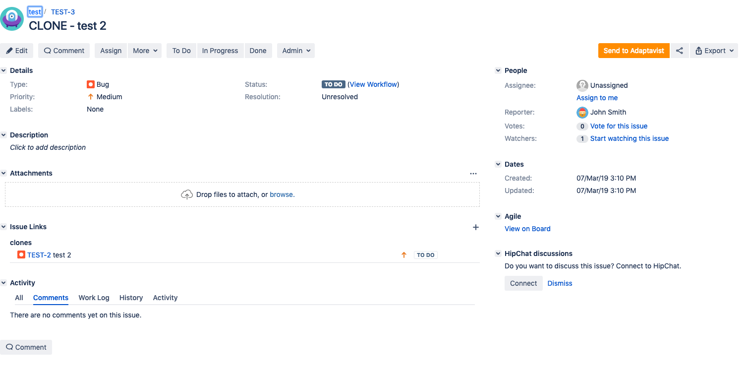Transition issue to In Progress
This screenshot has height=380, width=746.
click(x=220, y=51)
